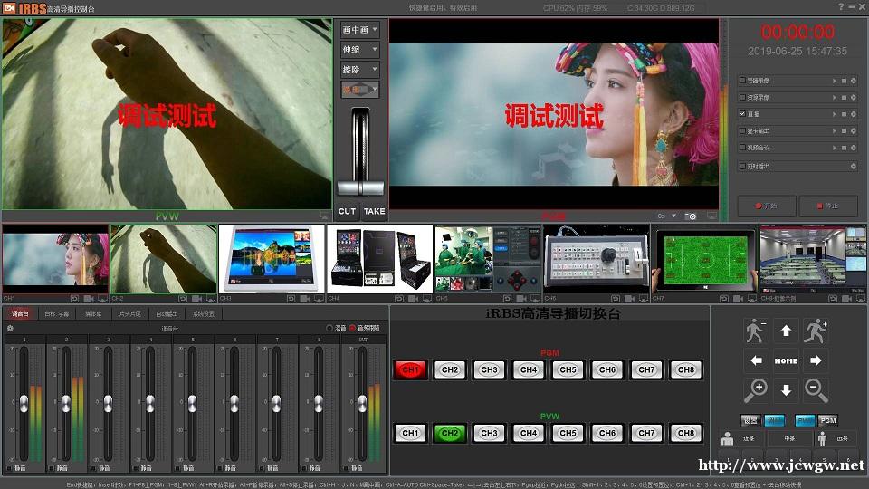
Task: Switch to the 系统设置 tab
Action: tap(204, 313)
